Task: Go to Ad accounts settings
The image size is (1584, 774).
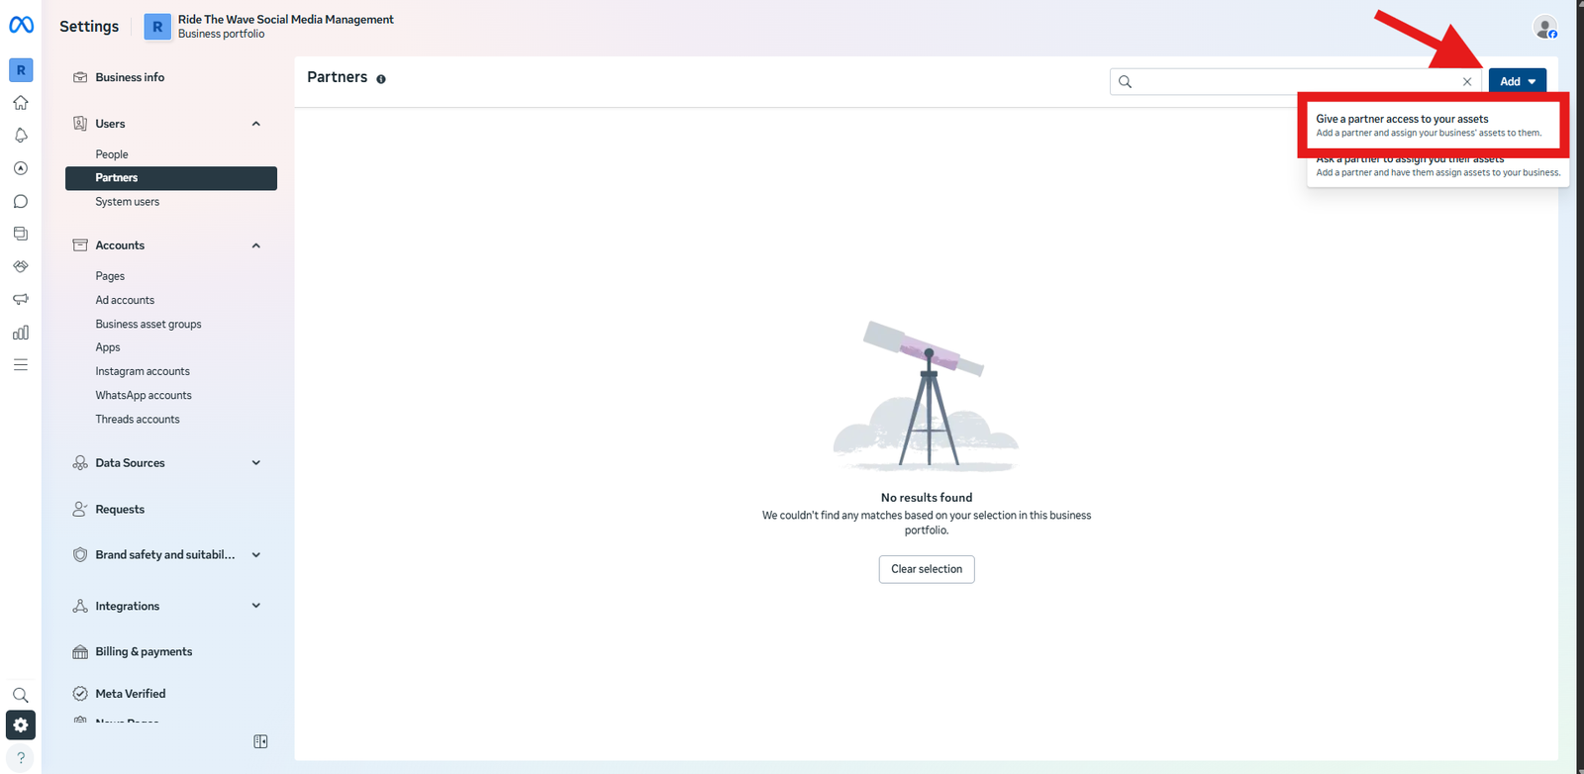Action: (125, 300)
